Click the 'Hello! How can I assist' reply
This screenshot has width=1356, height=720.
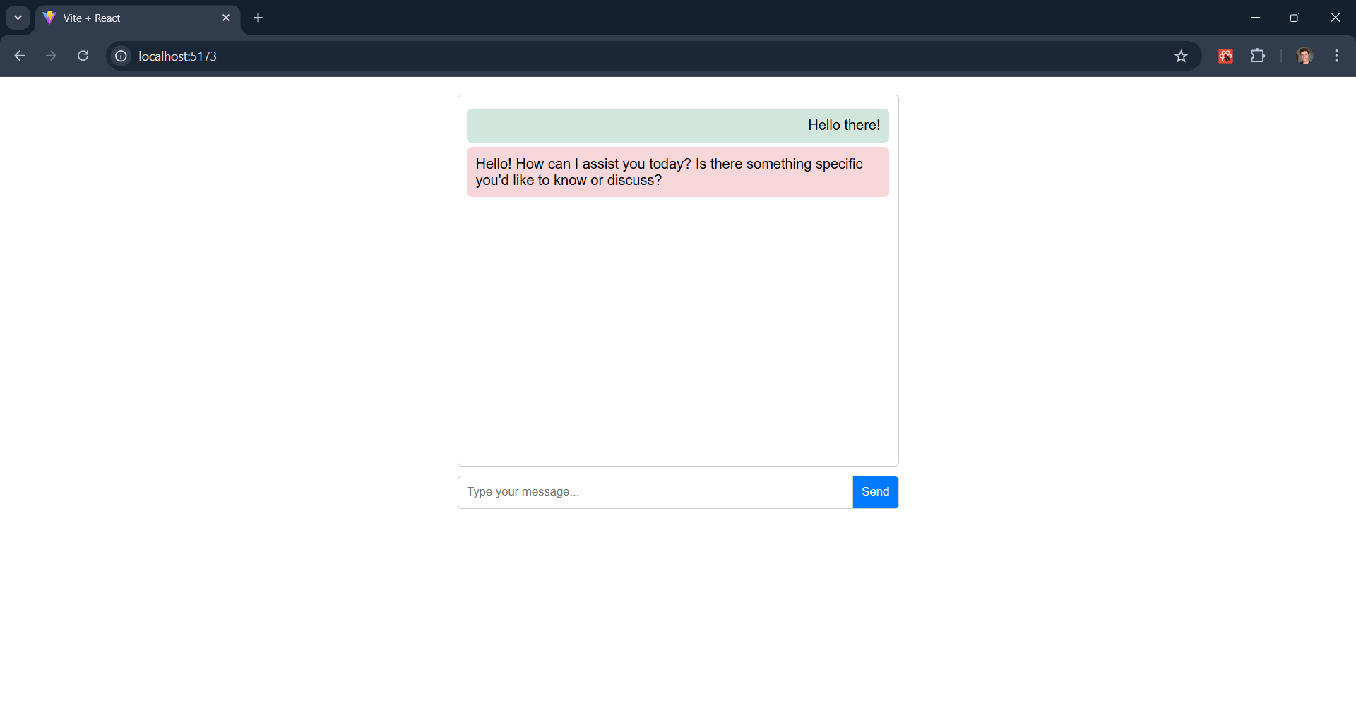(x=678, y=172)
